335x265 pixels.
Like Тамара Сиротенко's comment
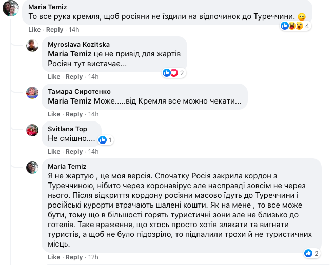point(54,114)
